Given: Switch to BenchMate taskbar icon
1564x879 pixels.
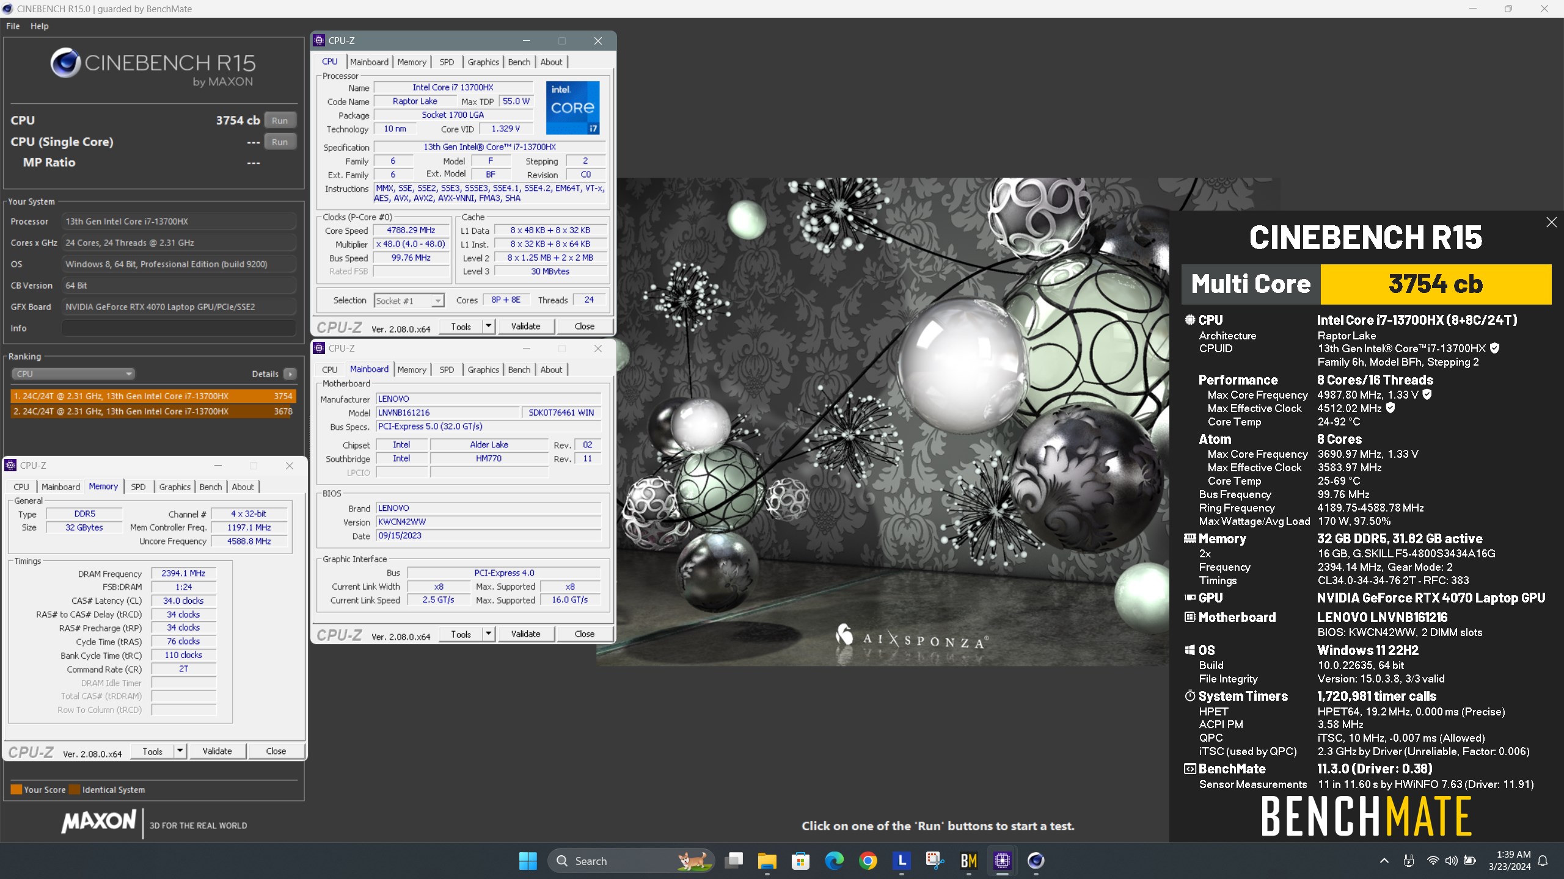Looking at the screenshot, I should (968, 861).
